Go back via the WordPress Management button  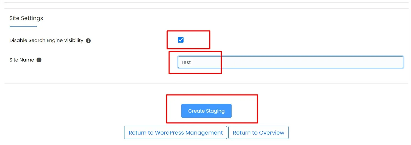coord(176,133)
